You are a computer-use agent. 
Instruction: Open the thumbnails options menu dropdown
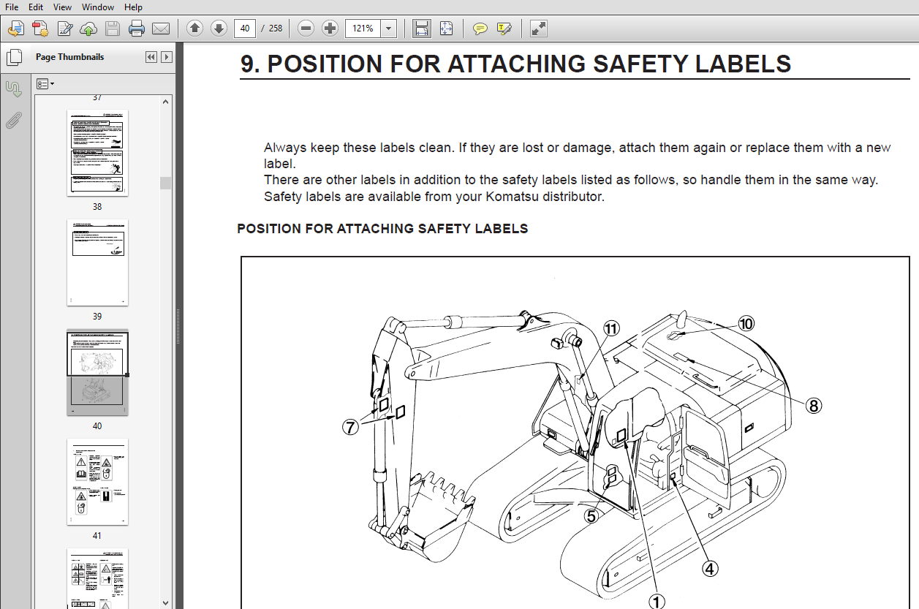click(45, 84)
